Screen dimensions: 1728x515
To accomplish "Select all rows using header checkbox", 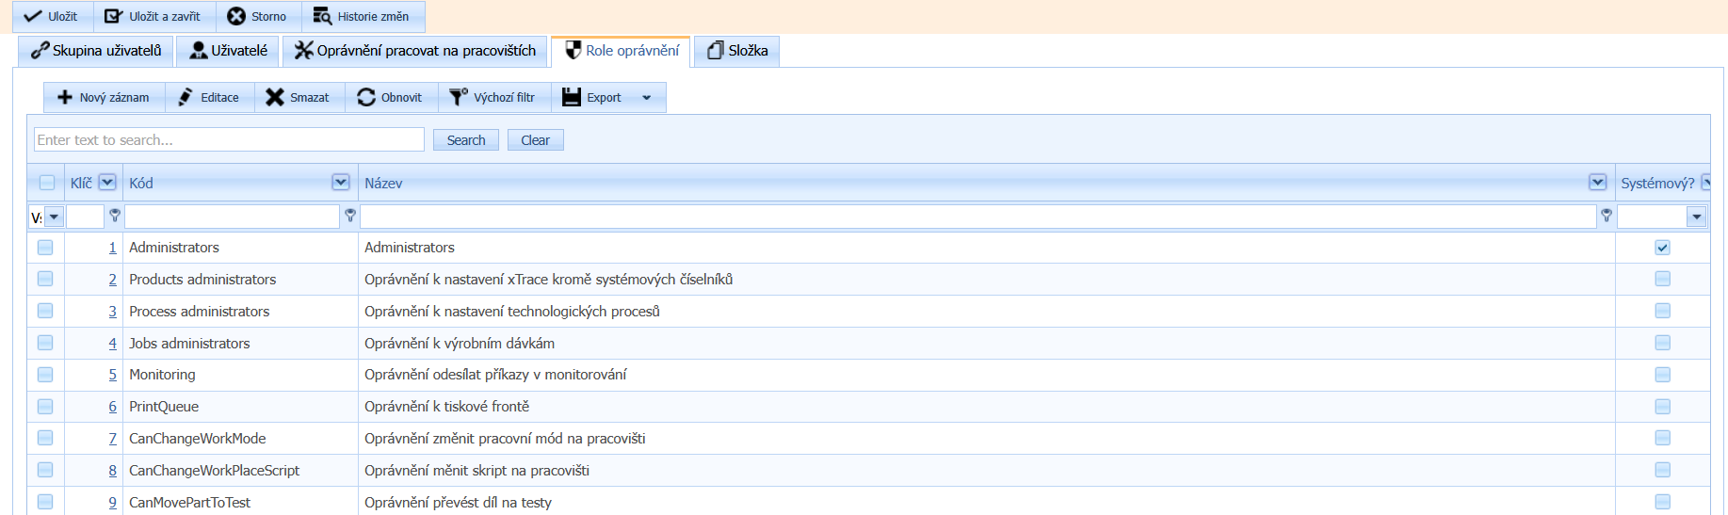I will (47, 183).
